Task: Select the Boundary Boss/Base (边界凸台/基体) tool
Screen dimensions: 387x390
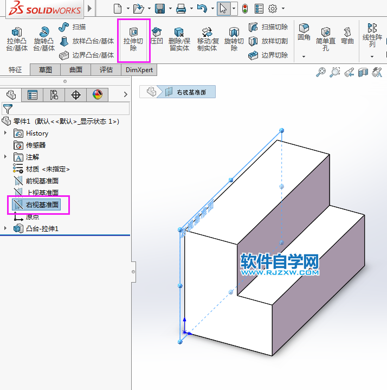Action: coord(87,55)
